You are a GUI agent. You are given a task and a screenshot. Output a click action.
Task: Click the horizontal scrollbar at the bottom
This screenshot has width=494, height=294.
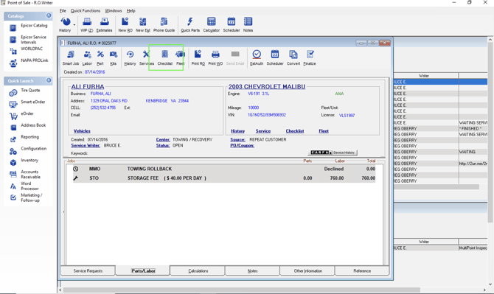point(241,290)
